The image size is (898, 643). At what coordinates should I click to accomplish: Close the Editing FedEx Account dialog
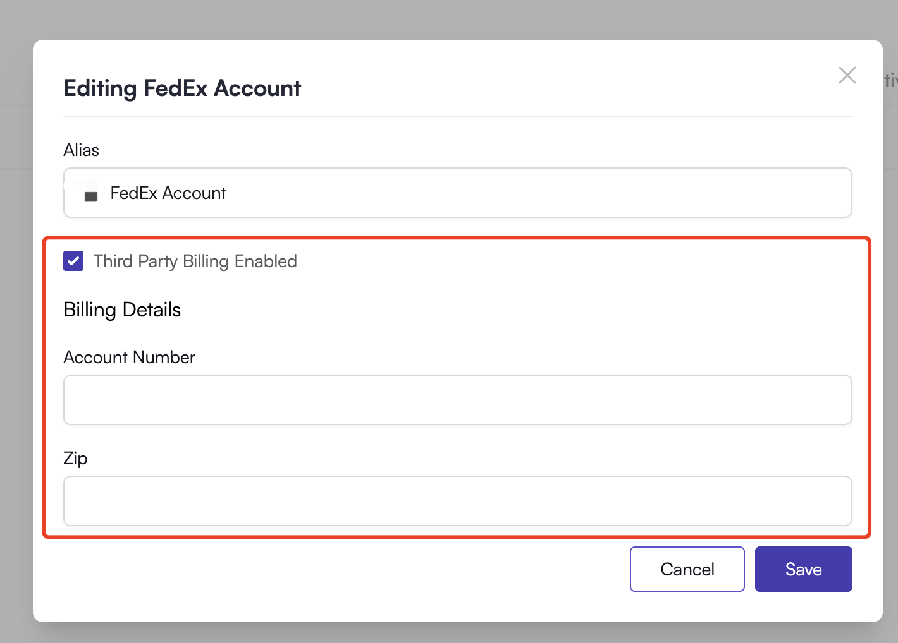847,75
